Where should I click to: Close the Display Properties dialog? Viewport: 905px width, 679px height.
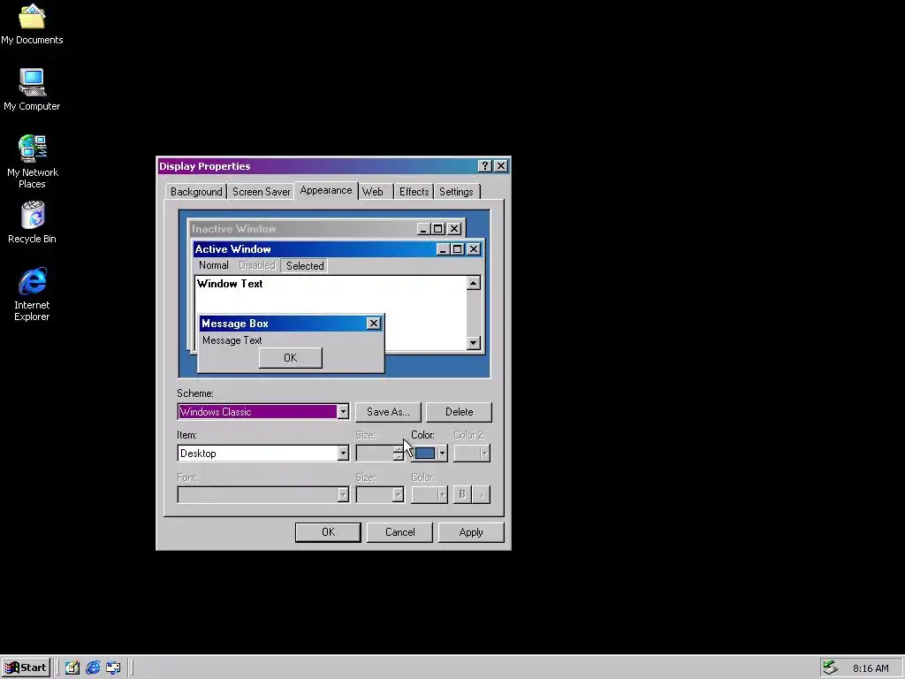(x=501, y=165)
